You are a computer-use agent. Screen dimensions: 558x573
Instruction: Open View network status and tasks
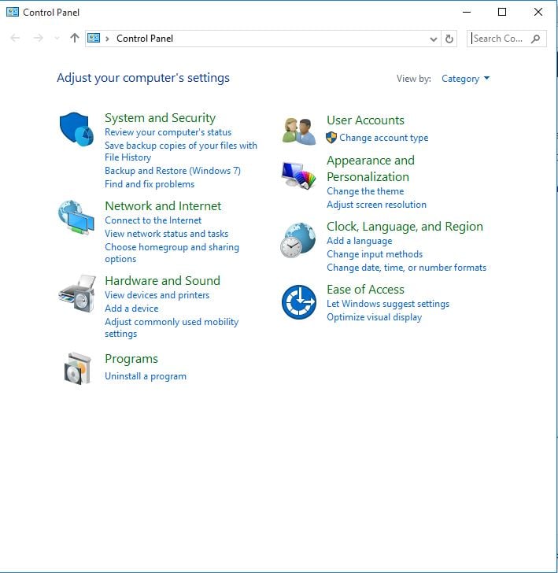coord(167,234)
